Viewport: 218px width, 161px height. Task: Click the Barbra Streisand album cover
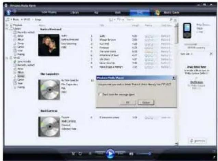pyautogui.click(x=49, y=45)
